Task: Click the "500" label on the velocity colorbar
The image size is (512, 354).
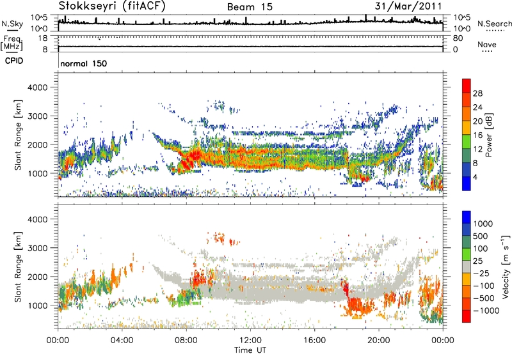Action: pos(481,236)
